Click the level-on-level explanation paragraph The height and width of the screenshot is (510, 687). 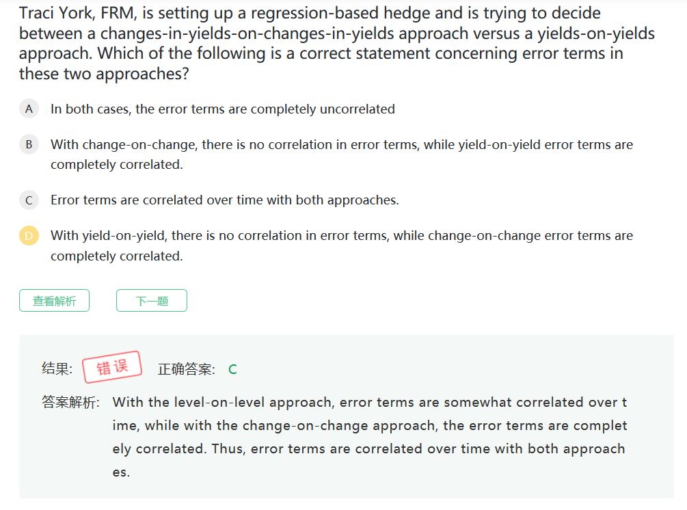(370, 437)
